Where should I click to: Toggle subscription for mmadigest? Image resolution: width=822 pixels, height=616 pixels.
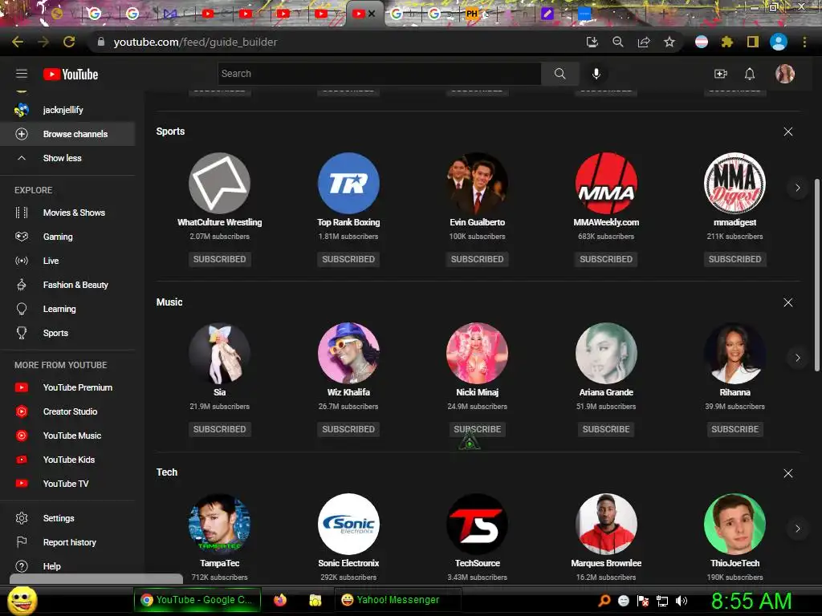735,259
